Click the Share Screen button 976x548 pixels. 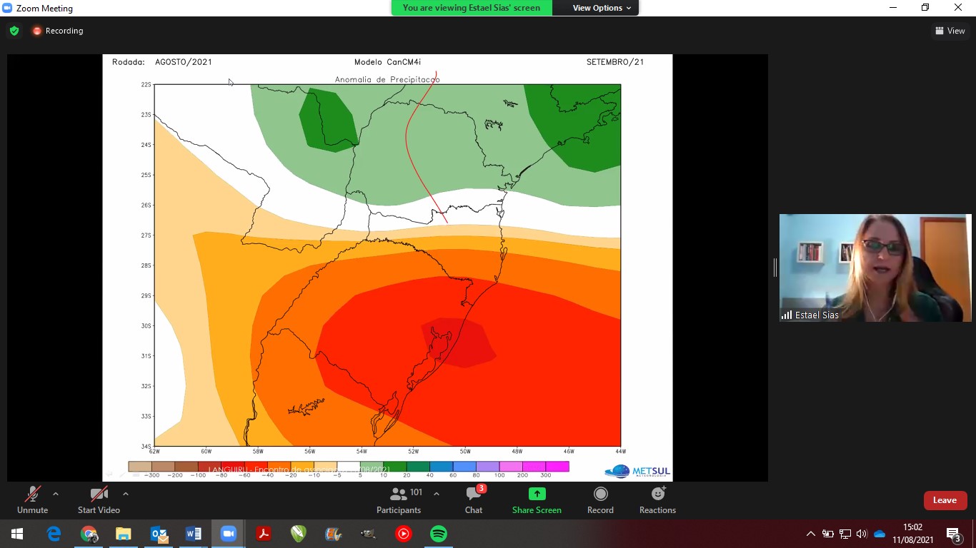[x=537, y=500]
